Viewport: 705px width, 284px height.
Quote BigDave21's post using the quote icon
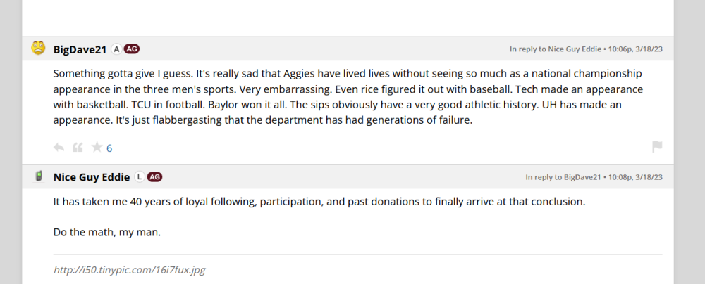click(78, 148)
